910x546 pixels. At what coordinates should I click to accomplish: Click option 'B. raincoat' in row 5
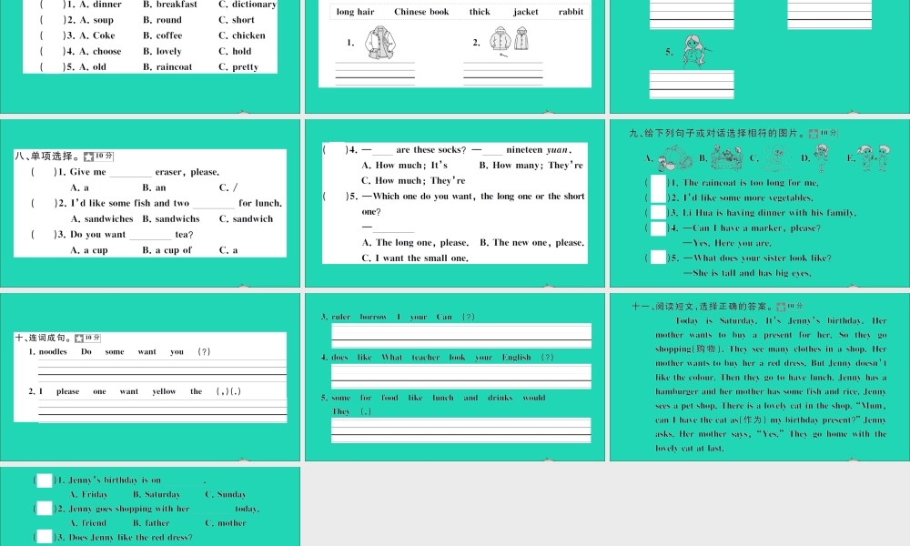[x=167, y=66]
